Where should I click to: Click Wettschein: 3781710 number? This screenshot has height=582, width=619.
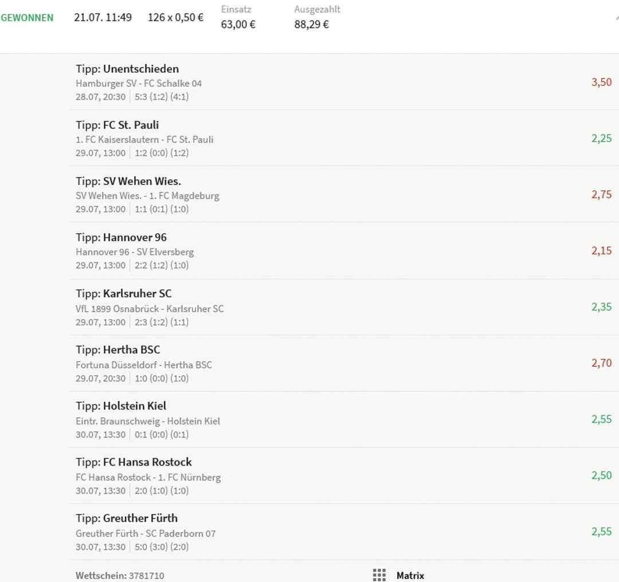click(x=120, y=576)
